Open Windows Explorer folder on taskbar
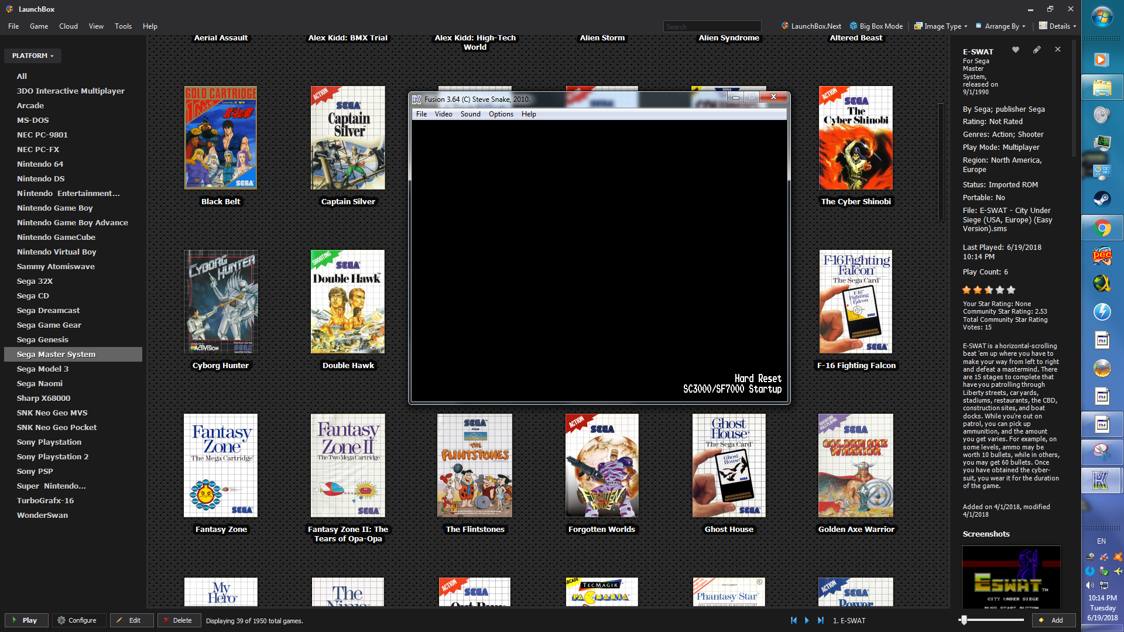This screenshot has width=1124, height=632. (1102, 88)
